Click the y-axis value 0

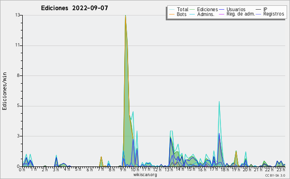tap(18, 166)
